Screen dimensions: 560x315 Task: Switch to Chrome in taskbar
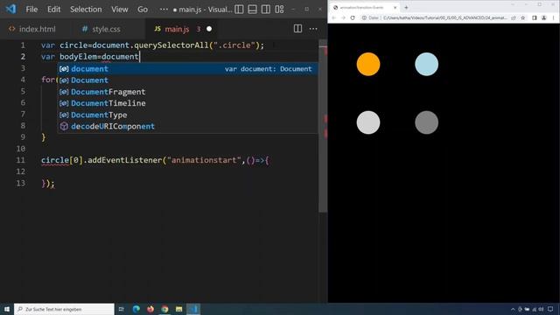[164, 309]
